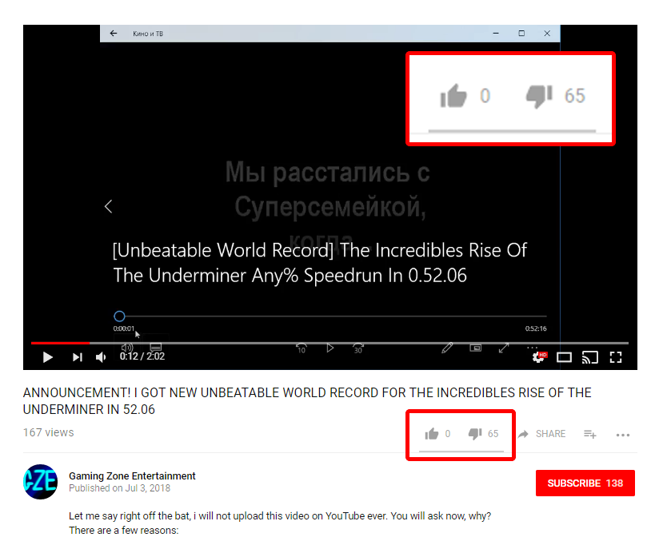This screenshot has width=663, height=553.
Task: Open Gaming Zone Entertainment channel name
Action: click(x=132, y=476)
